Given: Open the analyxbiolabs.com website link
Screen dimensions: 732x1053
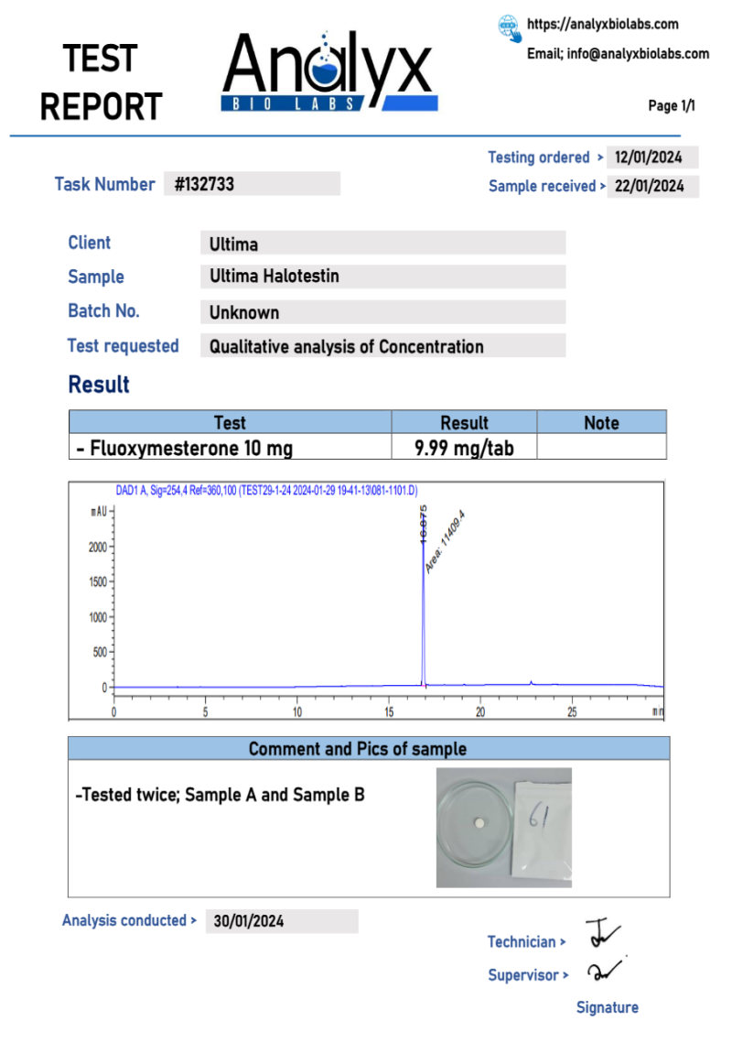Looking at the screenshot, I should point(602,25).
